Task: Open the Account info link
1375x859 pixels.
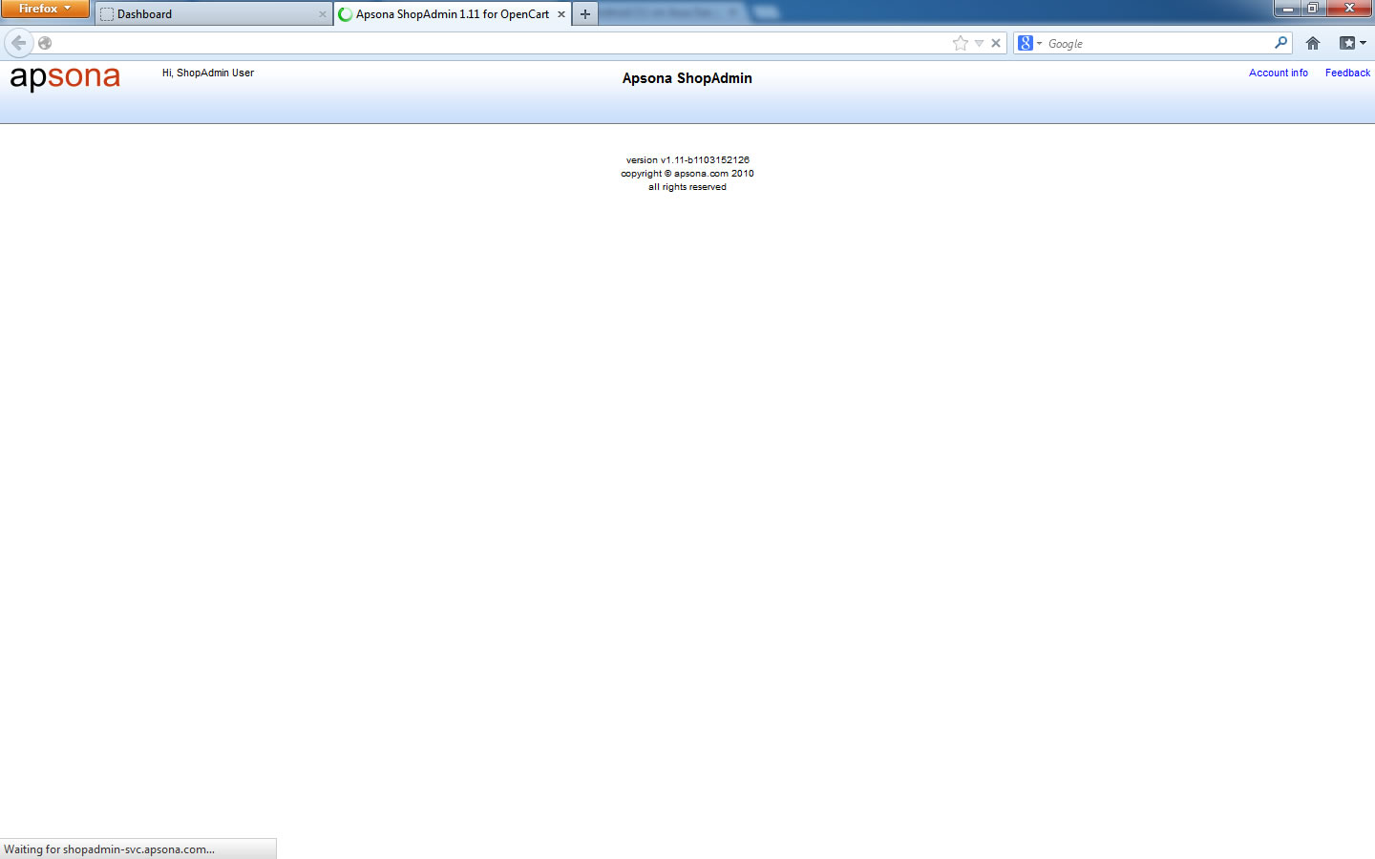Action: coord(1279,73)
